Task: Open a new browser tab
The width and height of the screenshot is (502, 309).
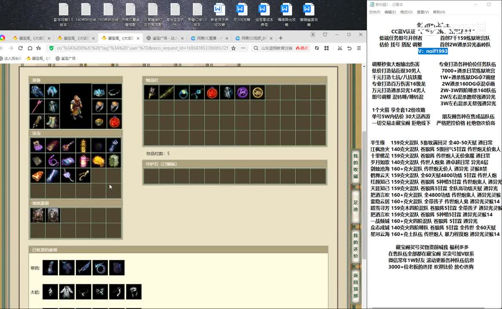Action: pyautogui.click(x=281, y=38)
